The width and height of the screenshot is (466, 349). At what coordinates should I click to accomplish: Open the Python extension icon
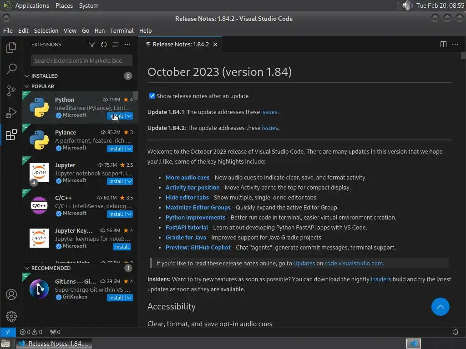[39, 107]
